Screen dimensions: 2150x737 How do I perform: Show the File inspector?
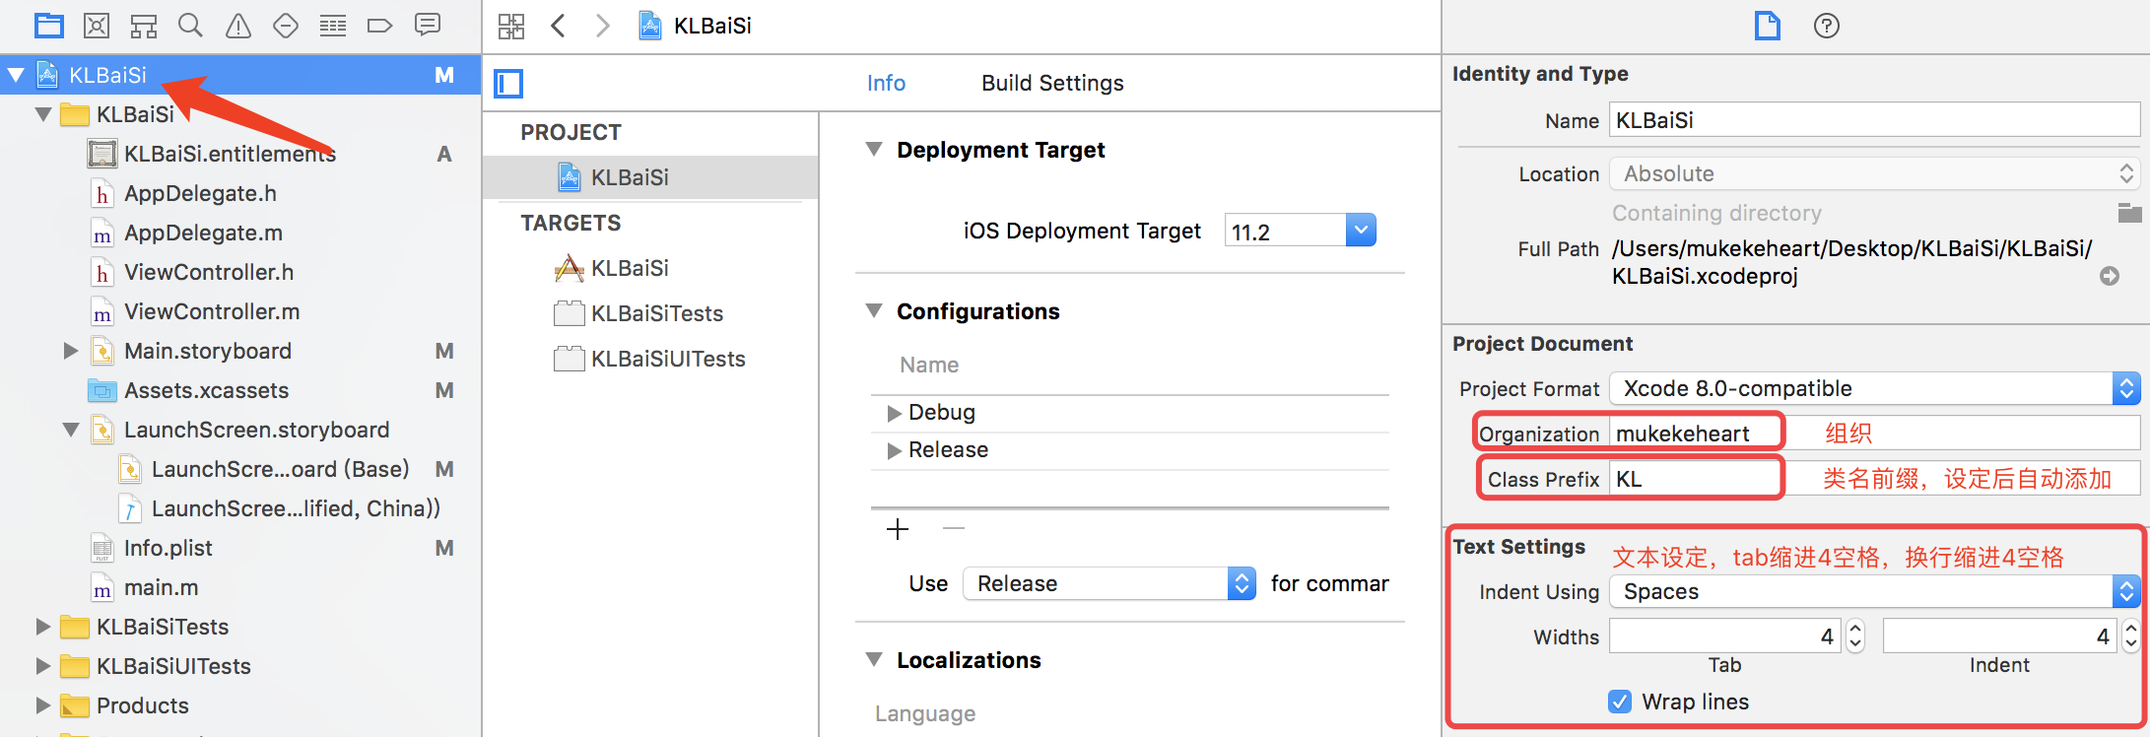tap(1768, 26)
